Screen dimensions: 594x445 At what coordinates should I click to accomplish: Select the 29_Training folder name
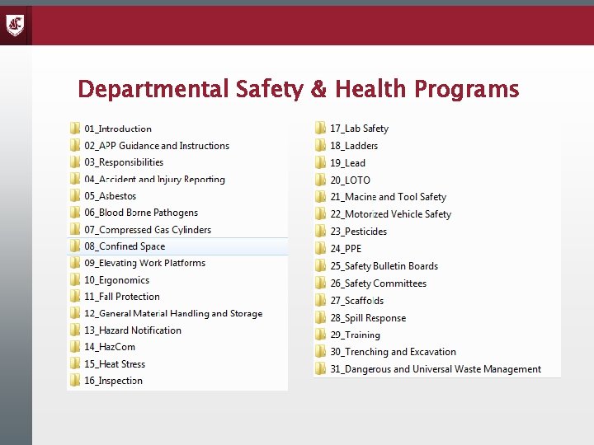point(355,335)
